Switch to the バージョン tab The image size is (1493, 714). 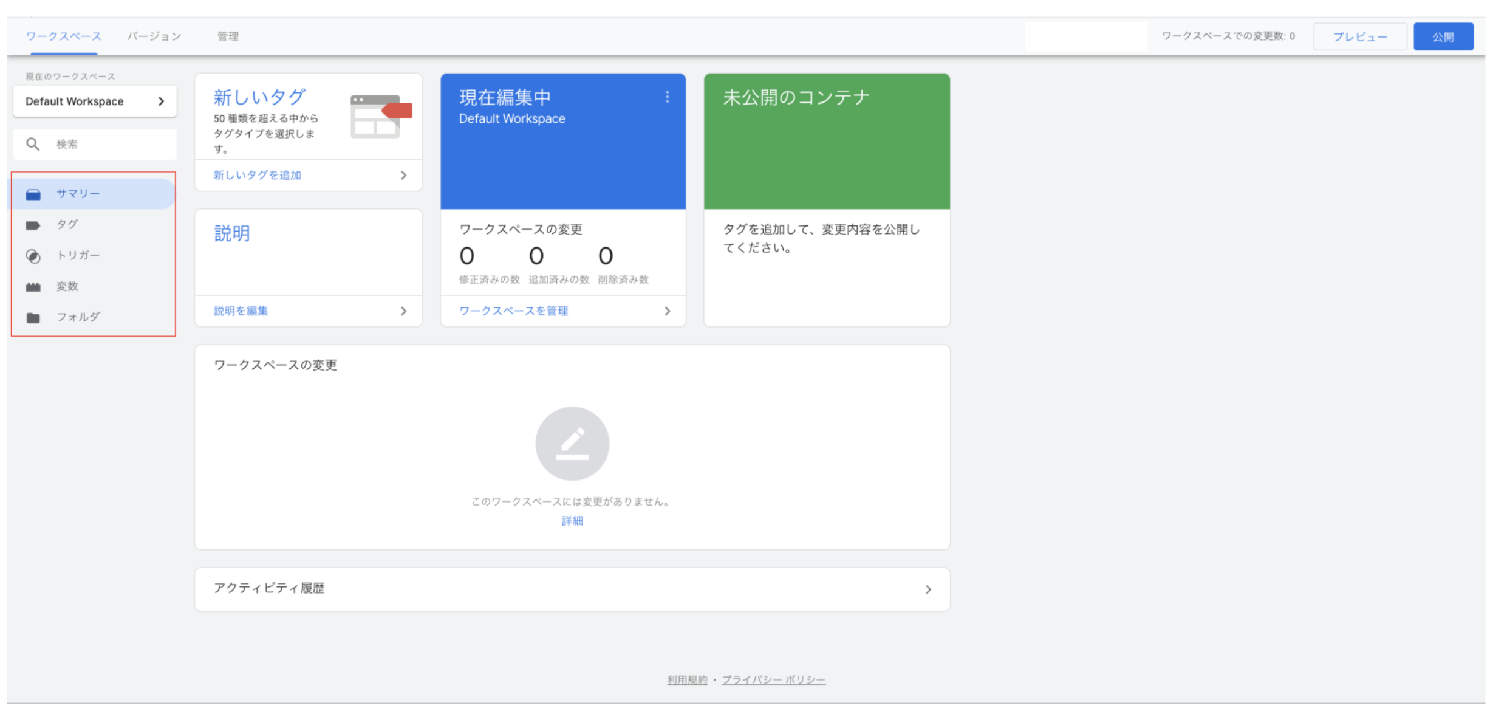click(x=154, y=36)
